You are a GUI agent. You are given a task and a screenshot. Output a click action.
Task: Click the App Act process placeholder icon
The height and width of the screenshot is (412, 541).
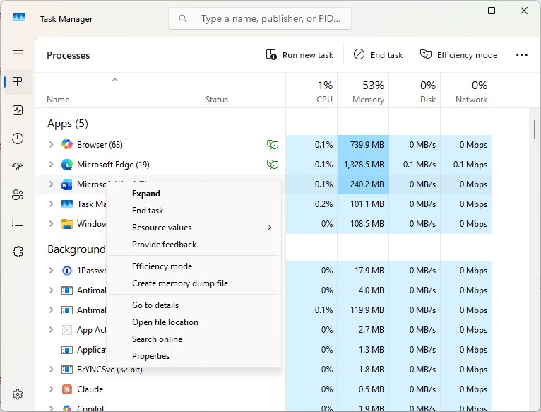click(67, 330)
